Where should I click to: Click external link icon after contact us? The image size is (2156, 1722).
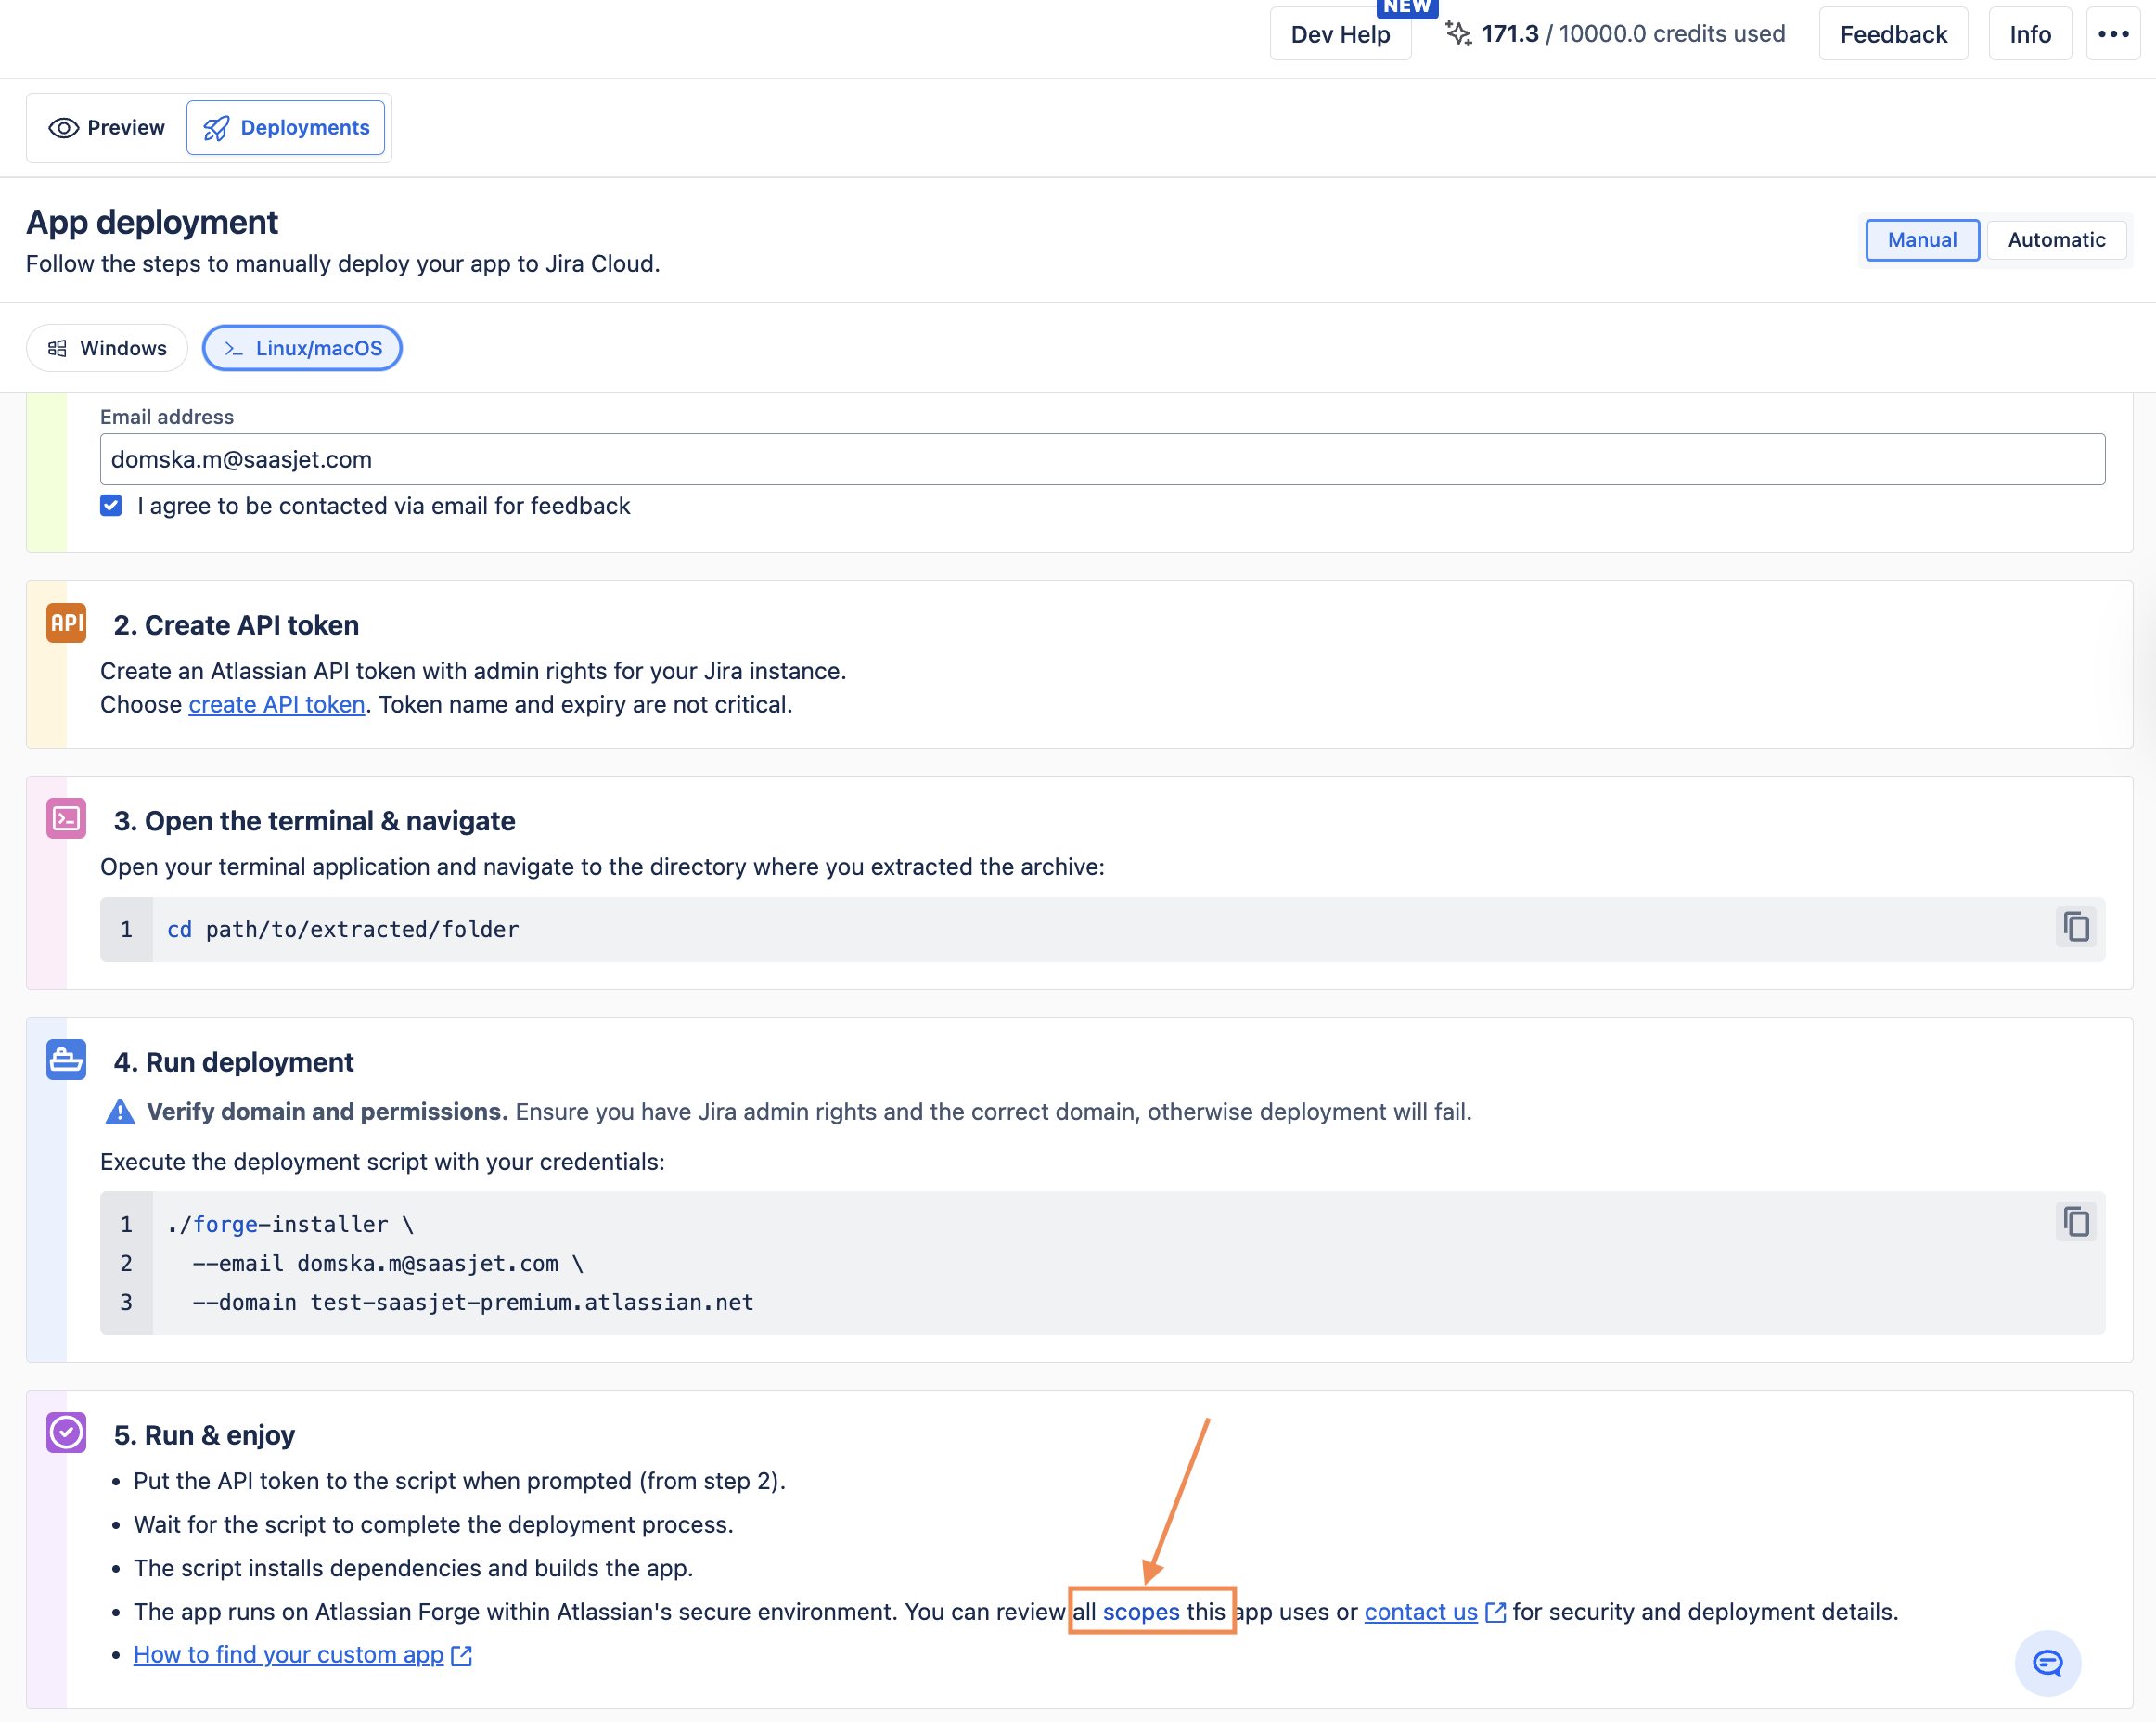point(1495,1612)
